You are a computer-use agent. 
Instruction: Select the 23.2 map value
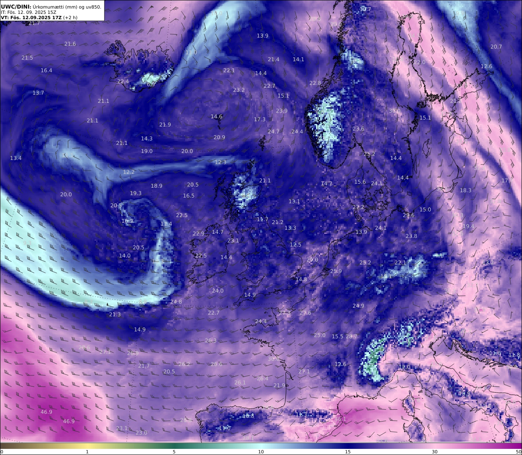[239, 90]
